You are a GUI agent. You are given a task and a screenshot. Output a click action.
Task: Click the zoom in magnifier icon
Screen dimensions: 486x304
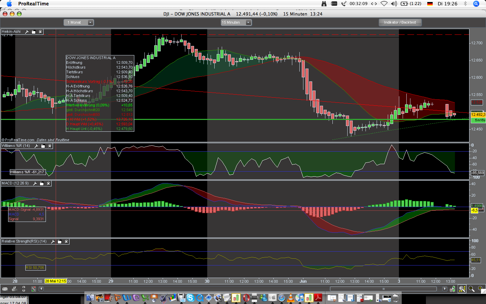480,289
